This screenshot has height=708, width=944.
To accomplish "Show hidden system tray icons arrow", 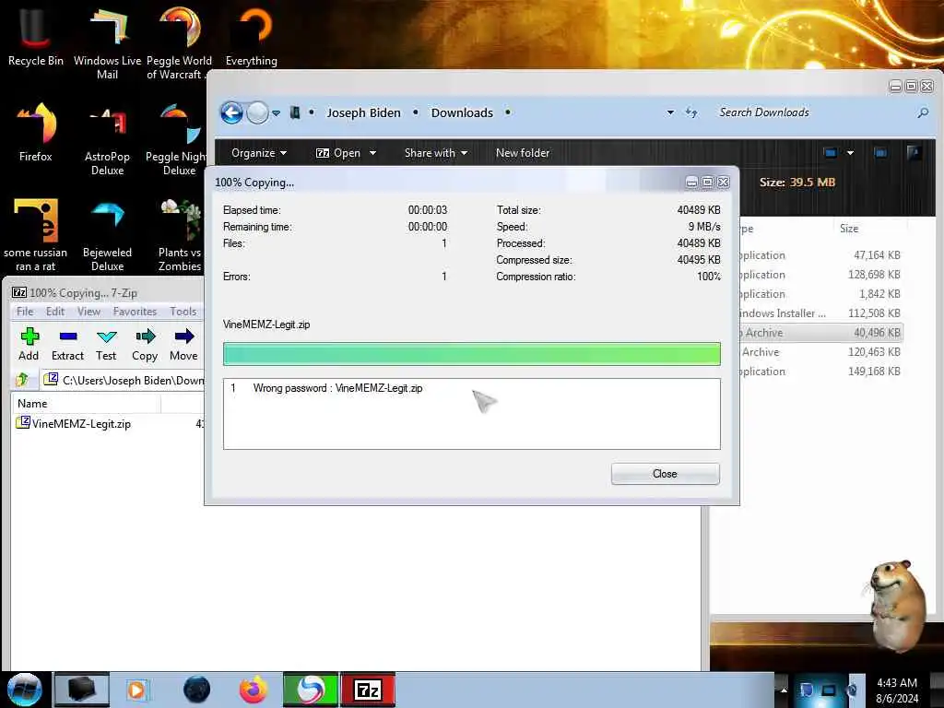I will tap(784, 690).
